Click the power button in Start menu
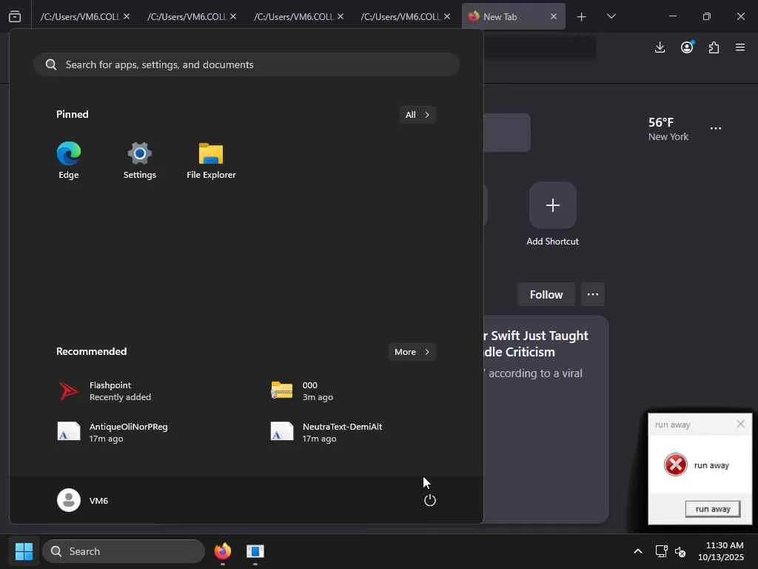 pos(430,500)
